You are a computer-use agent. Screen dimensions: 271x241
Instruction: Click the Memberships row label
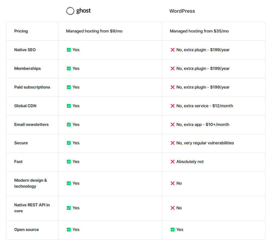point(28,69)
